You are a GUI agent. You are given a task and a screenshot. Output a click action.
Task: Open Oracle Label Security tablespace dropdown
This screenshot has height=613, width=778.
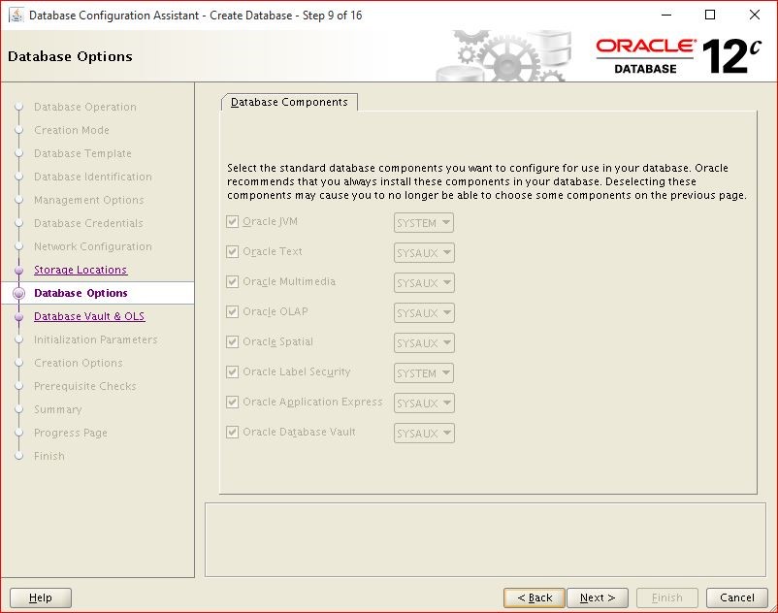pyautogui.click(x=424, y=373)
